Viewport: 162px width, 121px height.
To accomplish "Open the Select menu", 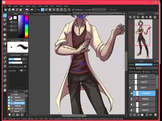I will click(27, 6).
